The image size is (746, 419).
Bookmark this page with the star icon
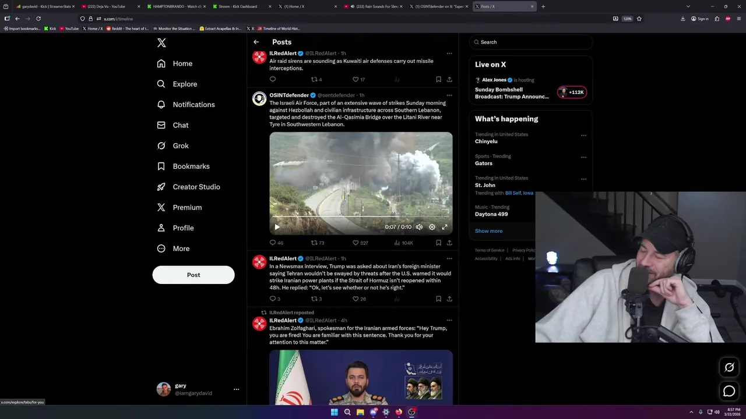639,19
